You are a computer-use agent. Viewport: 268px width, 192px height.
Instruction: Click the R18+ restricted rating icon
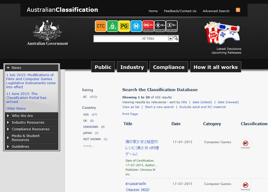click(x=160, y=26)
